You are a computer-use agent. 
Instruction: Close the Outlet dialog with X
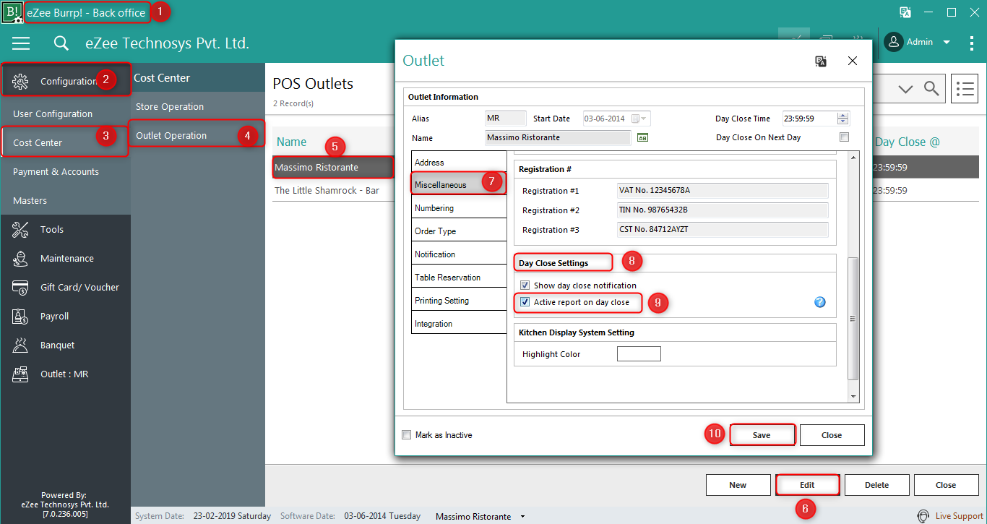853,61
